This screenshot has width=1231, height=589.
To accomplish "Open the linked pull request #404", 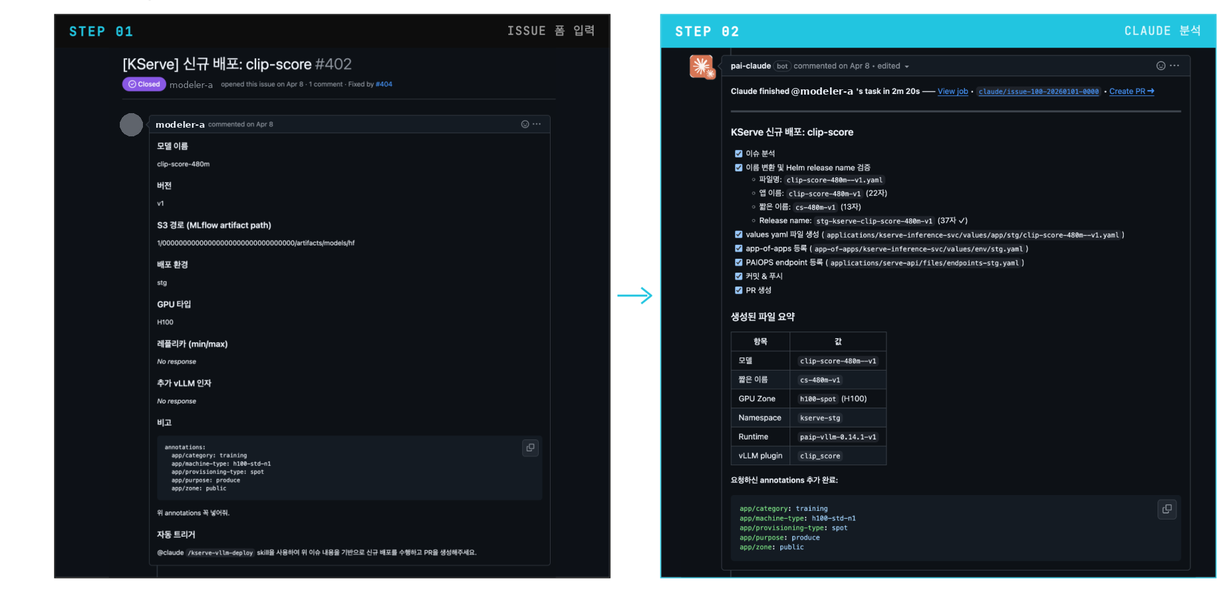I will coord(384,84).
